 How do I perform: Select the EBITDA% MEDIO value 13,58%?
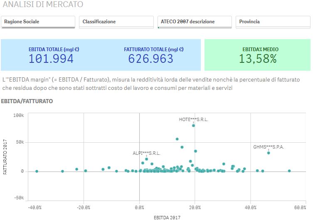[258, 59]
